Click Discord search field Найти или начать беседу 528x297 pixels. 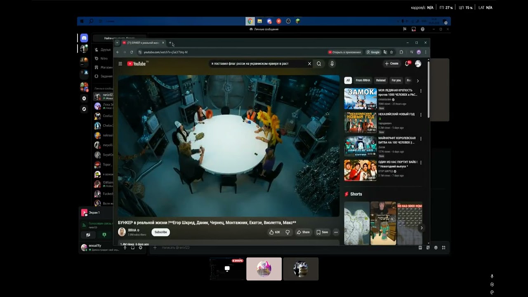pos(120,38)
